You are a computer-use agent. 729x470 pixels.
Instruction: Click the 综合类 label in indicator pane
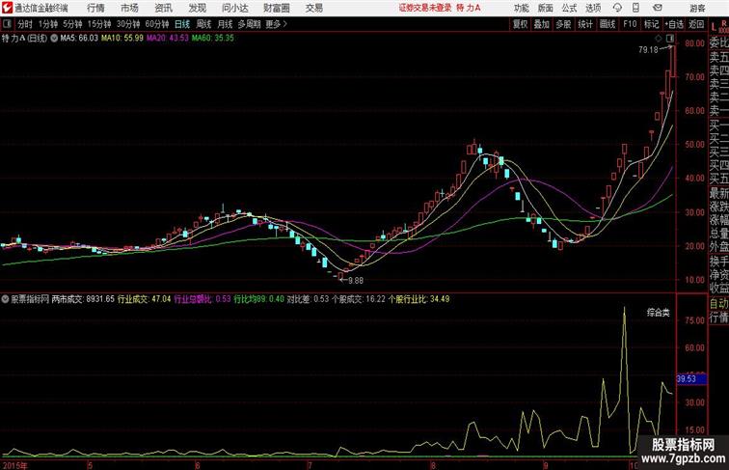pyautogui.click(x=659, y=313)
